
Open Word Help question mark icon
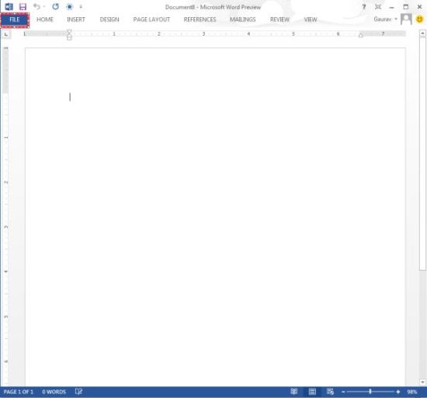tap(364, 7)
